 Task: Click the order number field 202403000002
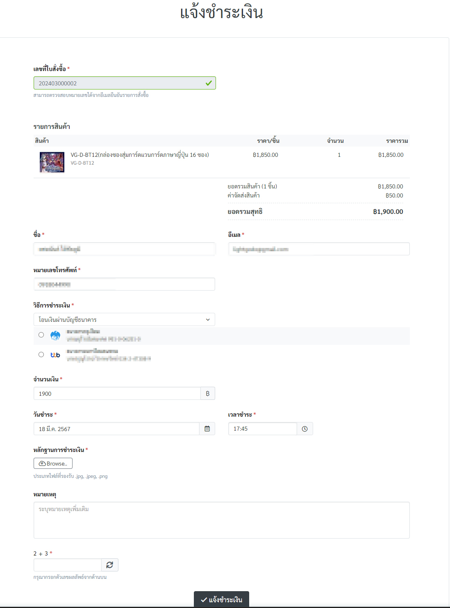coord(119,83)
